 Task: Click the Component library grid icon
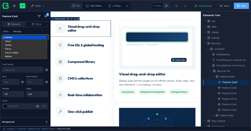click(60, 62)
